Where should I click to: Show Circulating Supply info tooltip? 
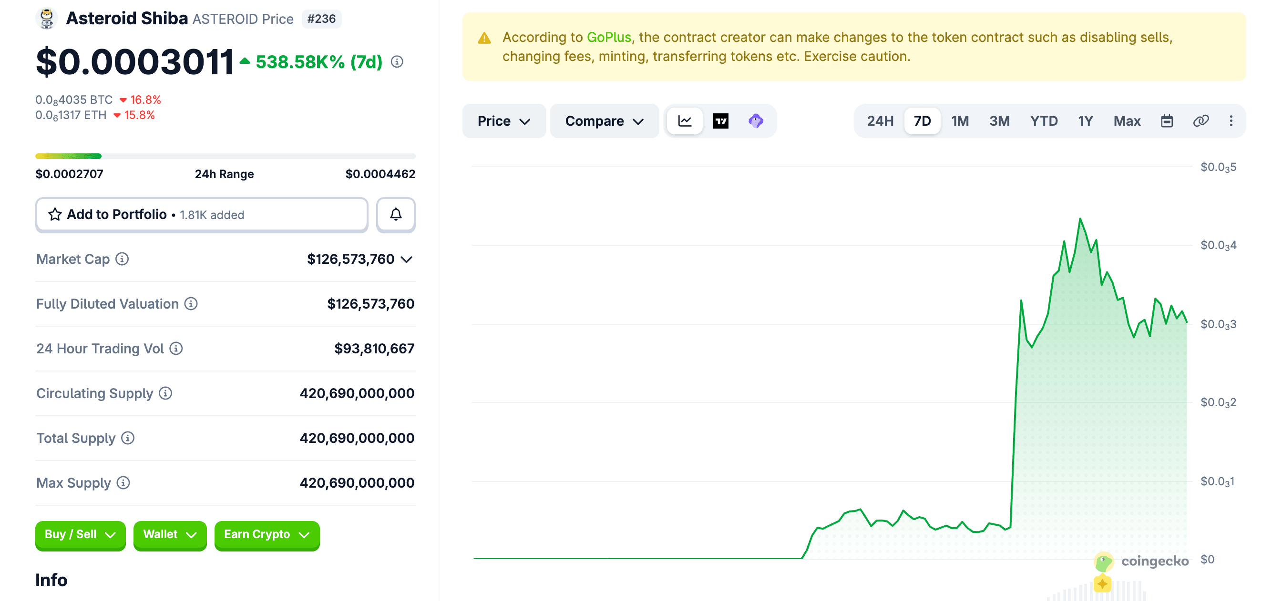point(165,393)
